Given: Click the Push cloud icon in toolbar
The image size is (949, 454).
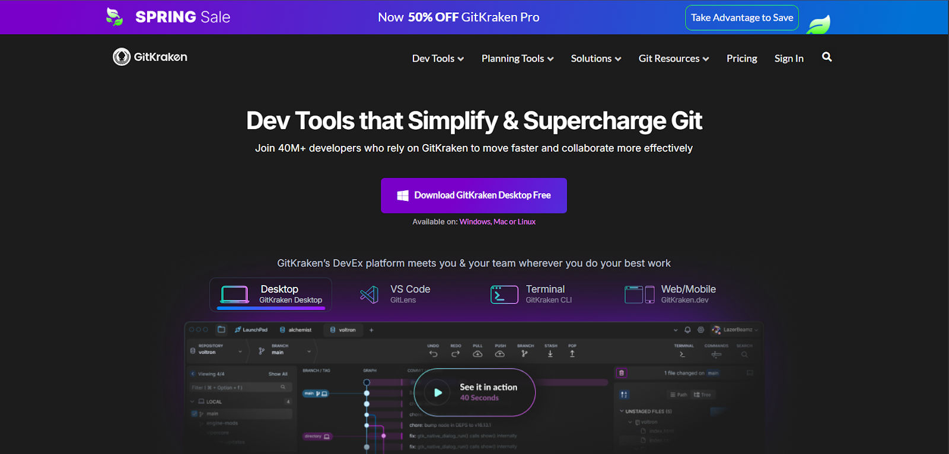Looking at the screenshot, I should (500, 354).
